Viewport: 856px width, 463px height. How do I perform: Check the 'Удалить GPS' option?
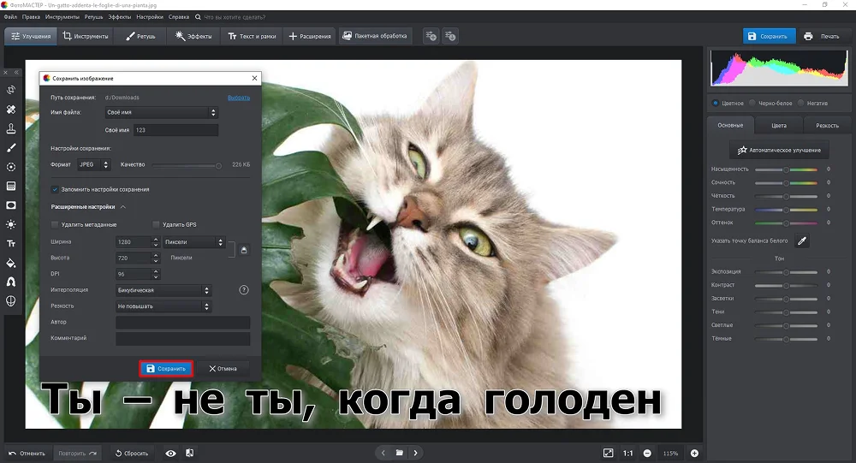[x=156, y=224]
